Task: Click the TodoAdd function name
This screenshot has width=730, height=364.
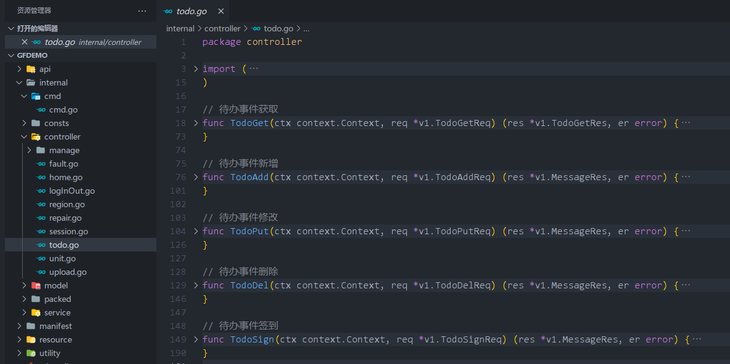Action: click(249, 177)
